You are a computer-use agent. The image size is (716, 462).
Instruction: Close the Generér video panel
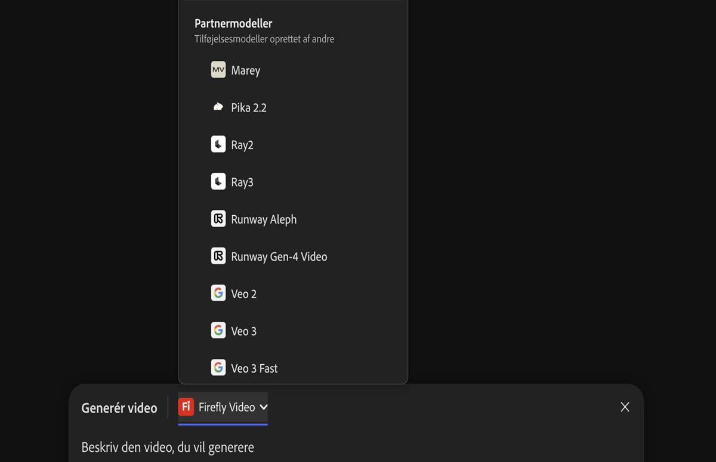coord(625,407)
